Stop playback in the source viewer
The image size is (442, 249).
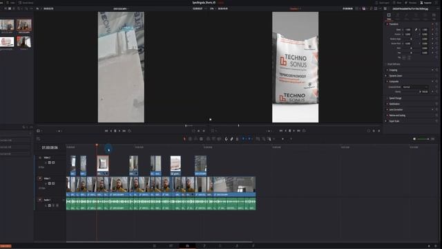tap(115, 131)
